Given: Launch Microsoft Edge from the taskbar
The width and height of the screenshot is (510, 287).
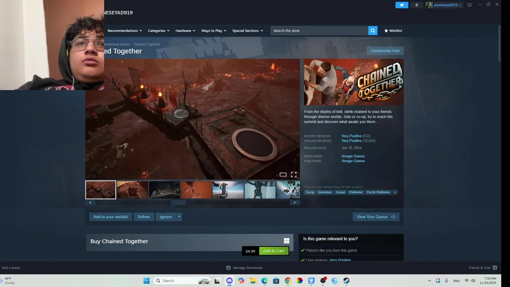Looking at the screenshot, I should pos(264,281).
